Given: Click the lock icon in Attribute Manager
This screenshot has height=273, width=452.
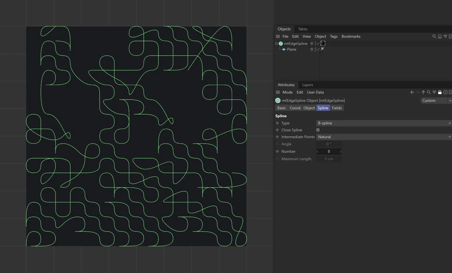Looking at the screenshot, I should [440, 92].
